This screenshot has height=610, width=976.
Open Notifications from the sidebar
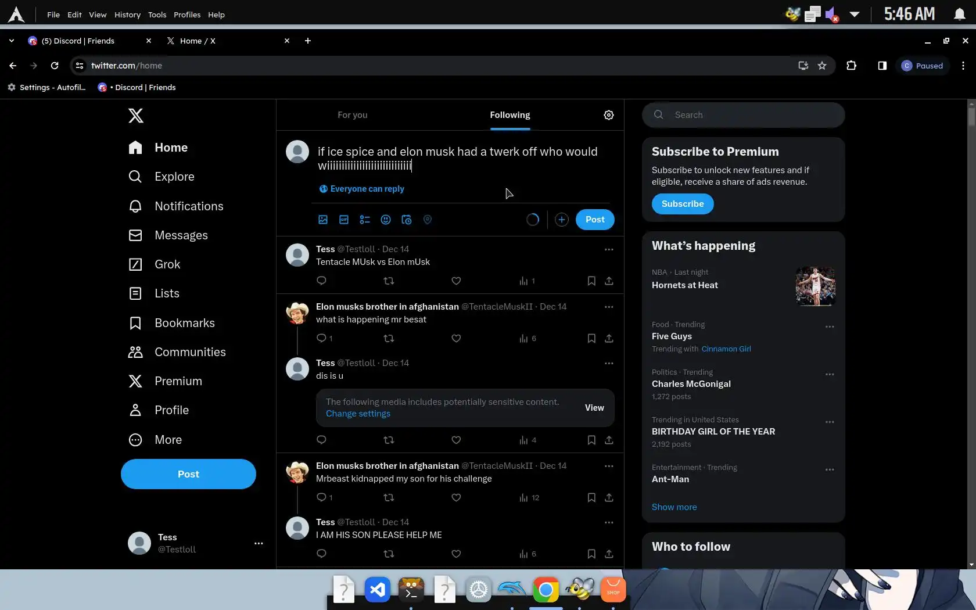(x=176, y=206)
